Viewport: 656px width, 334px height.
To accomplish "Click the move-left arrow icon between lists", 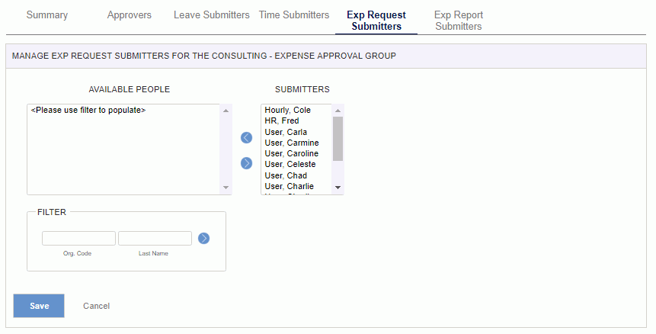I will pyautogui.click(x=246, y=138).
